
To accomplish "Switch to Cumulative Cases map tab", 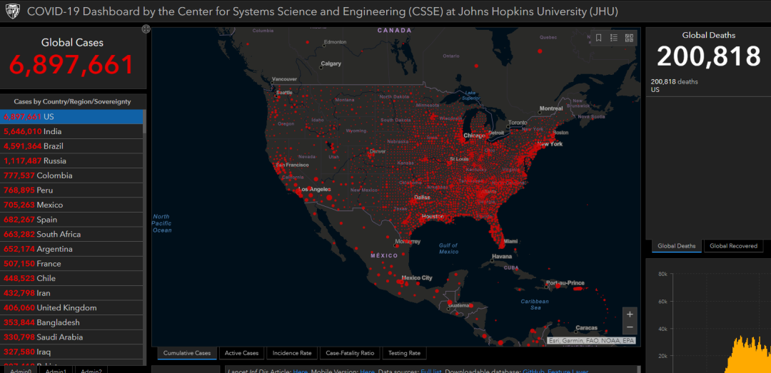I will [187, 353].
